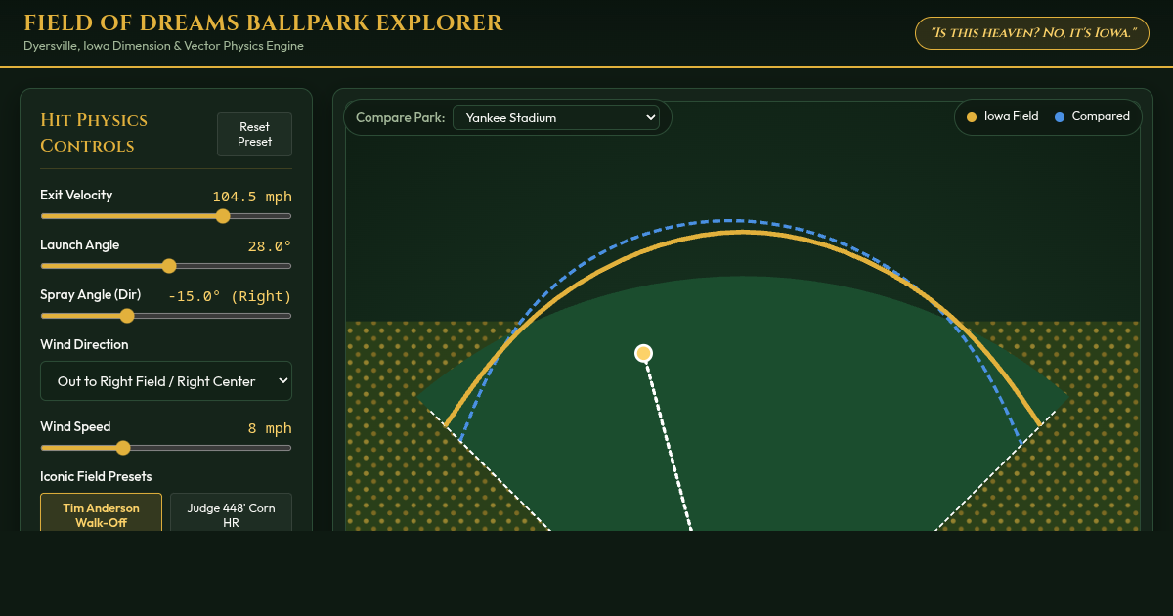Open the Wind Direction dropdown
The width and height of the screenshot is (1173, 616).
point(166,381)
